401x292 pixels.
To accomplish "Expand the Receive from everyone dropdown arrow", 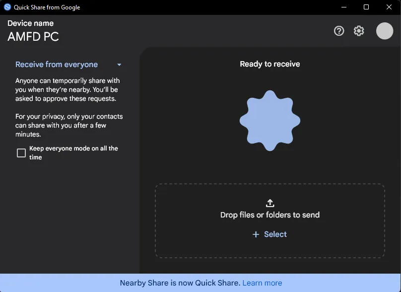I will 119,65.
